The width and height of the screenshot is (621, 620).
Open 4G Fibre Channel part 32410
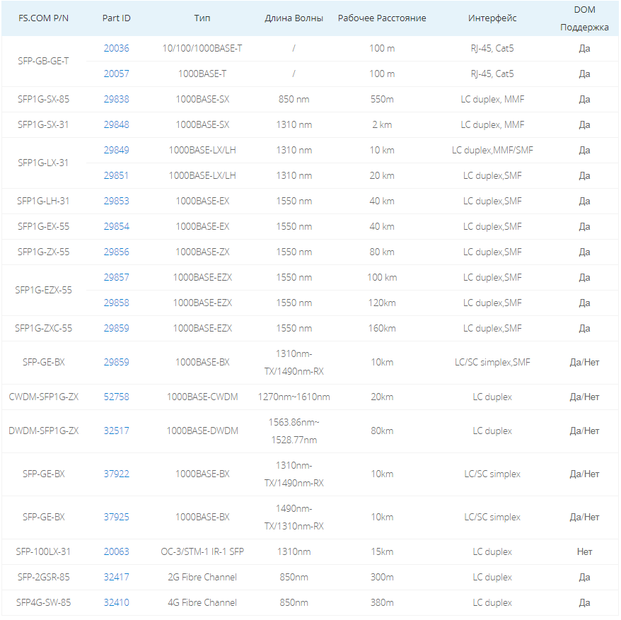[116, 602]
